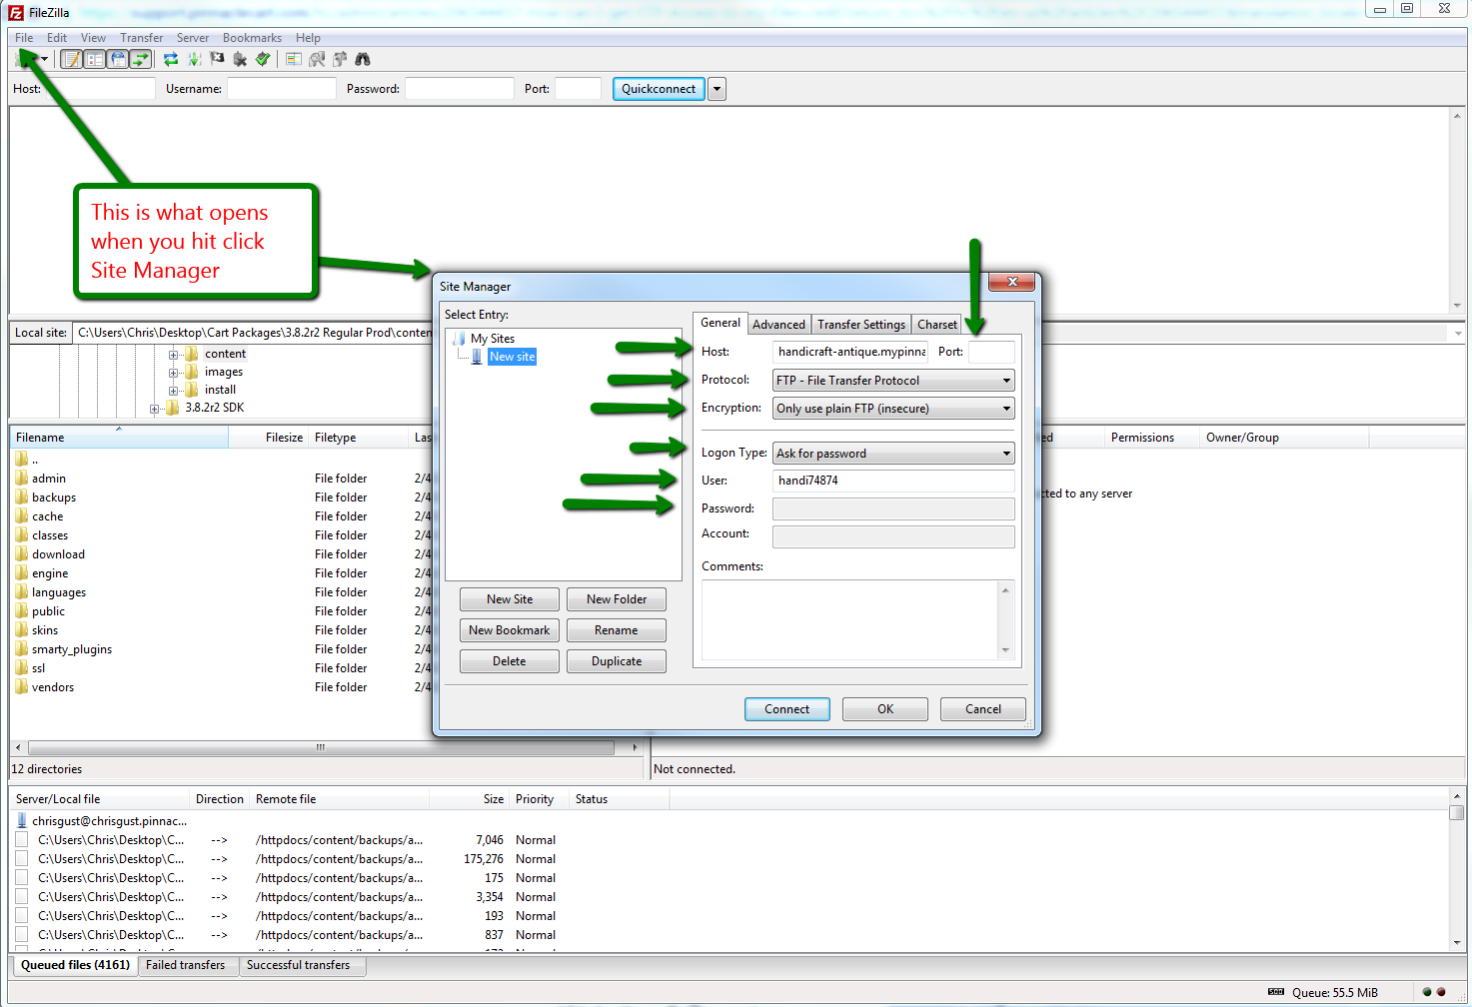Click the New Site button
The height and width of the screenshot is (1007, 1472).
(510, 599)
